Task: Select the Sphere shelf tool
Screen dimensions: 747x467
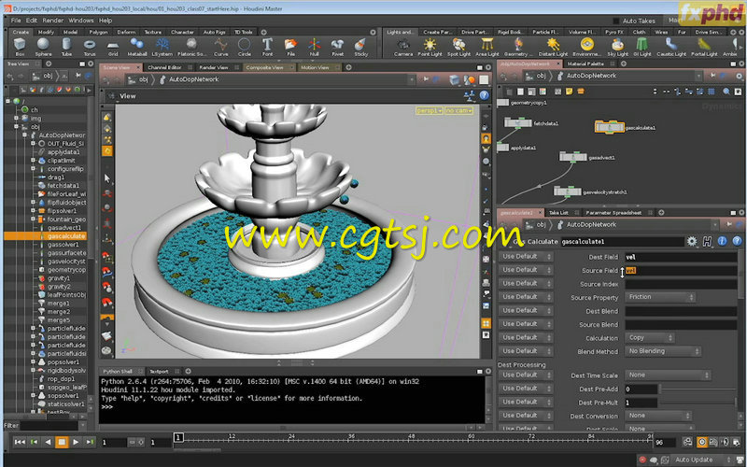Action: click(43, 47)
